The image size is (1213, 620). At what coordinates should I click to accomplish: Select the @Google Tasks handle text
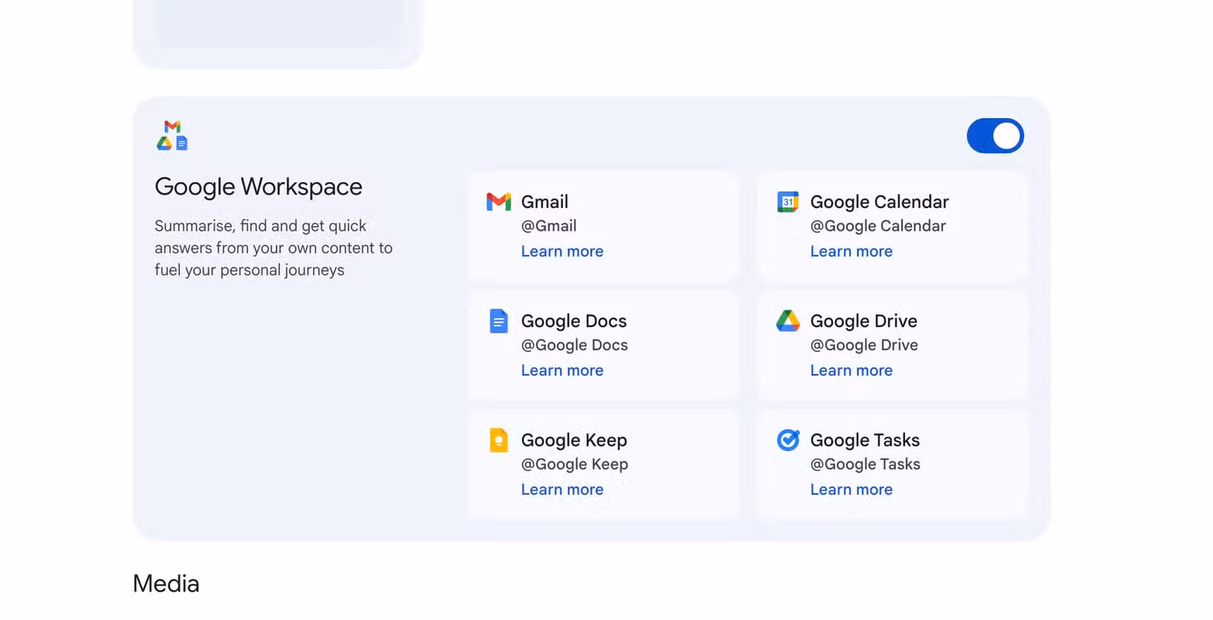[x=865, y=464]
